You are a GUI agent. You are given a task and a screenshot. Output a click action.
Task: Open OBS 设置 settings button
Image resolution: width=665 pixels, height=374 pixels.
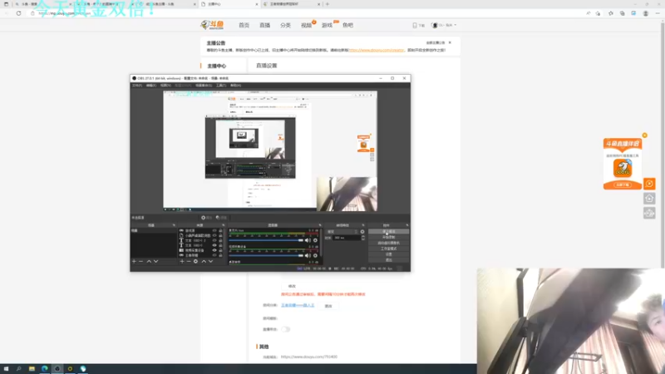(x=388, y=254)
